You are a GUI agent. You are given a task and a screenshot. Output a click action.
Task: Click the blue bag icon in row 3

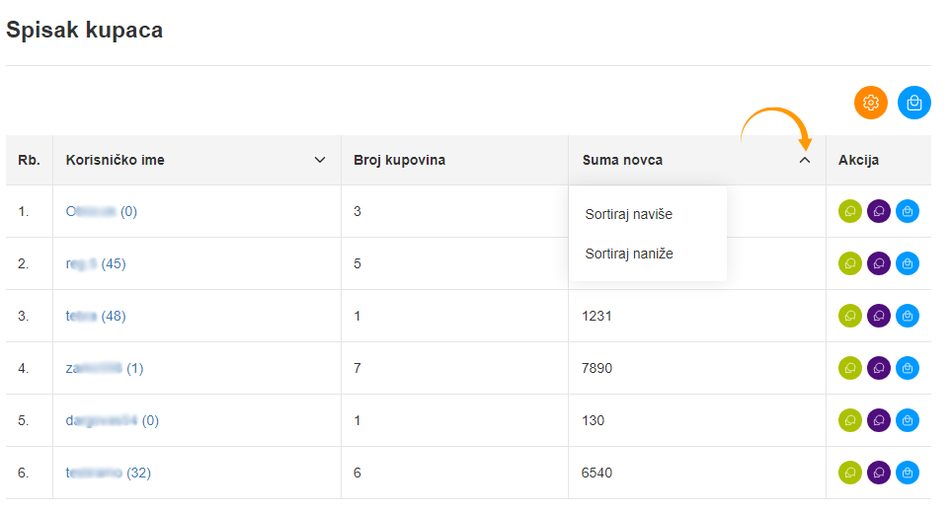coord(907,316)
